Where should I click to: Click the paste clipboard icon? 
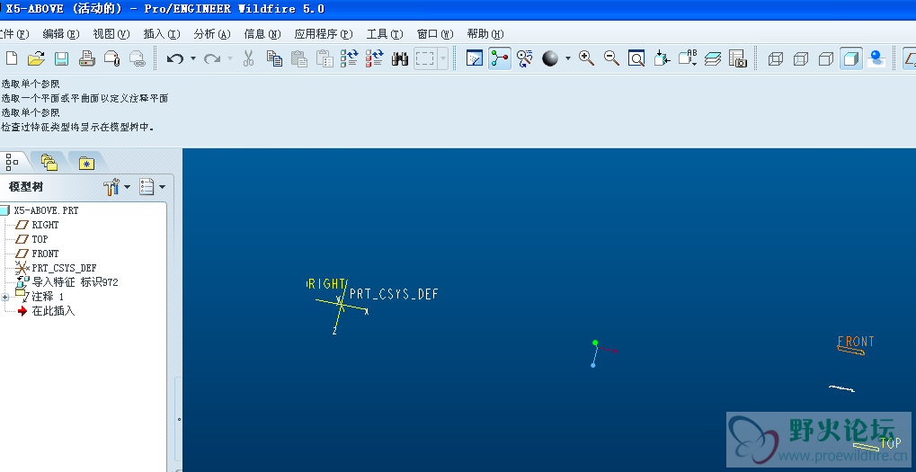pos(299,58)
